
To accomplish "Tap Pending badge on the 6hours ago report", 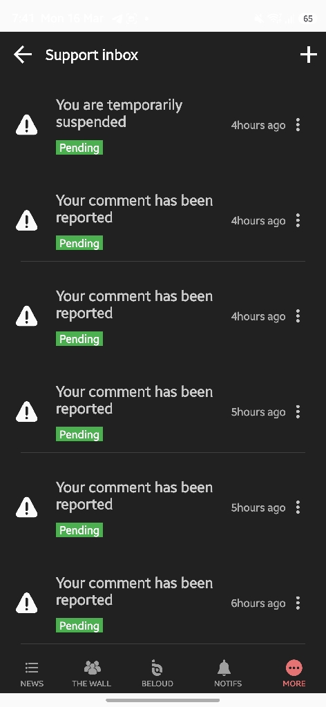I will pos(79,626).
